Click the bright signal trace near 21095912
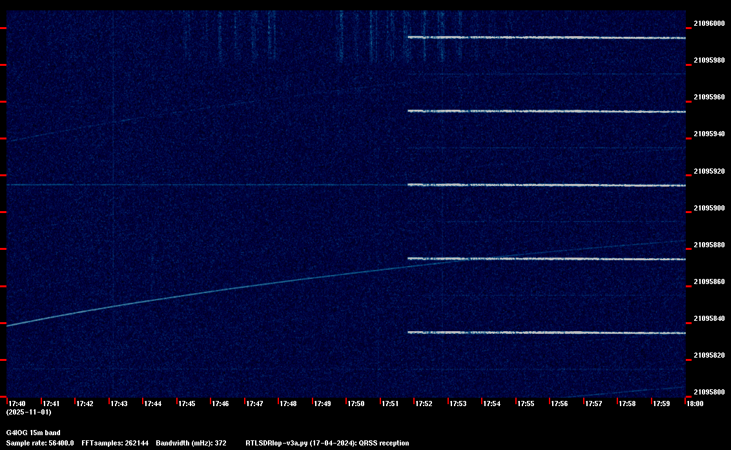731x450 pixels. pos(546,185)
